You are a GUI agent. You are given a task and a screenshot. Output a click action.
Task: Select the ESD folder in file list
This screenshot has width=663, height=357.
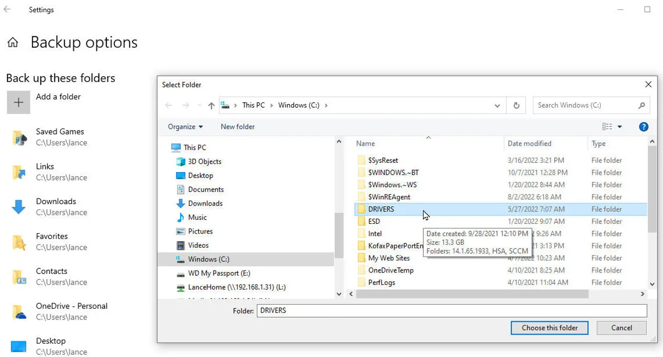point(374,221)
